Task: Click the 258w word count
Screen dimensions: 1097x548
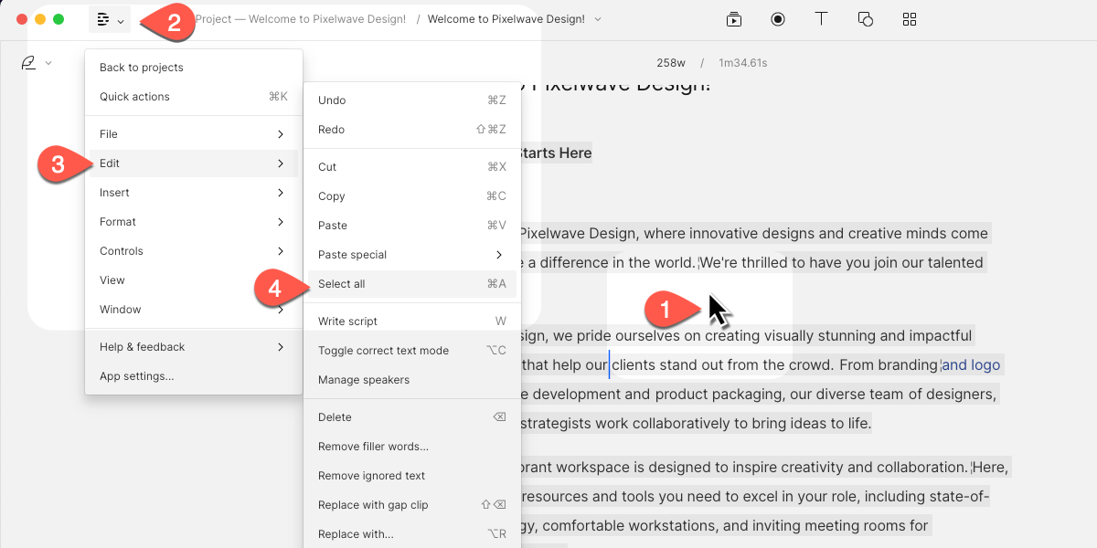Action: coord(671,63)
